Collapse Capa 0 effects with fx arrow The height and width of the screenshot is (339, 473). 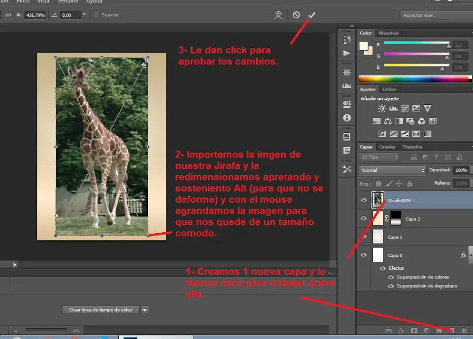click(x=471, y=255)
